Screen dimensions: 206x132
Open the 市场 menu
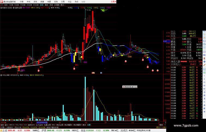pyautogui.click(x=28, y=2)
